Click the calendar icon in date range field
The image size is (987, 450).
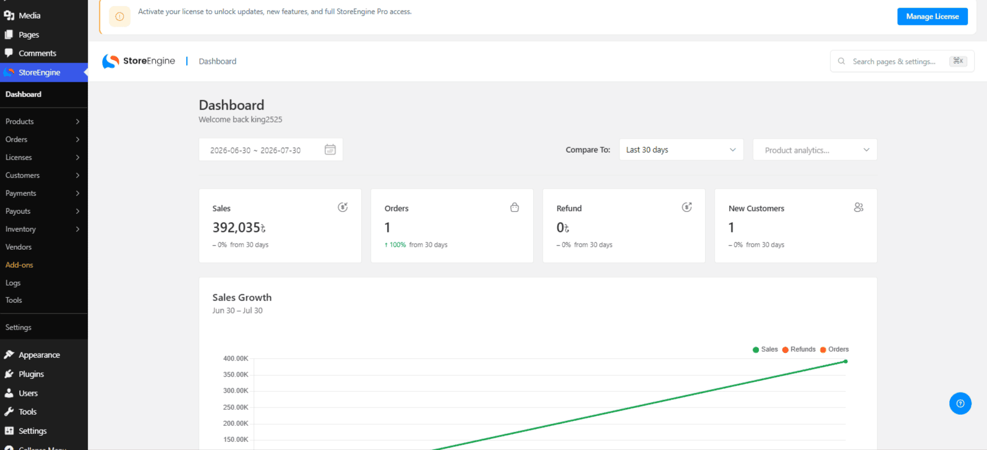pyautogui.click(x=330, y=150)
